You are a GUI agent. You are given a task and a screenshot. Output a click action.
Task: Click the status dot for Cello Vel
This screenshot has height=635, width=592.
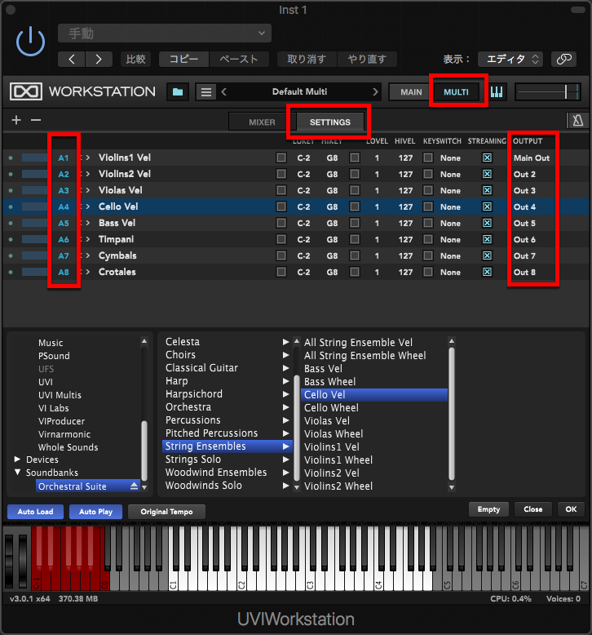click(x=11, y=206)
